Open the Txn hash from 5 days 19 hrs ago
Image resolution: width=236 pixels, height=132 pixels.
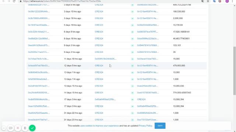coord(38,25)
